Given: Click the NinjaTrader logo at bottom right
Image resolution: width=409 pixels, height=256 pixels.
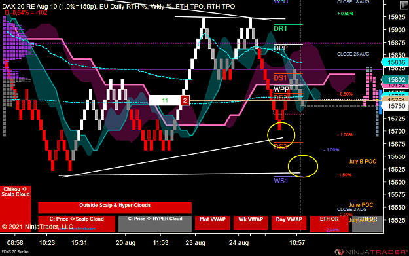Looking at the screenshot, I should point(372,252).
